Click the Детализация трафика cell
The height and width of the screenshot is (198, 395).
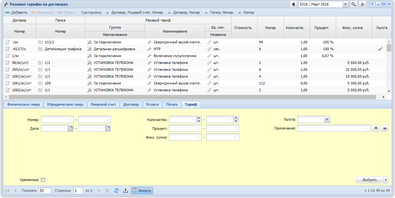[60, 49]
